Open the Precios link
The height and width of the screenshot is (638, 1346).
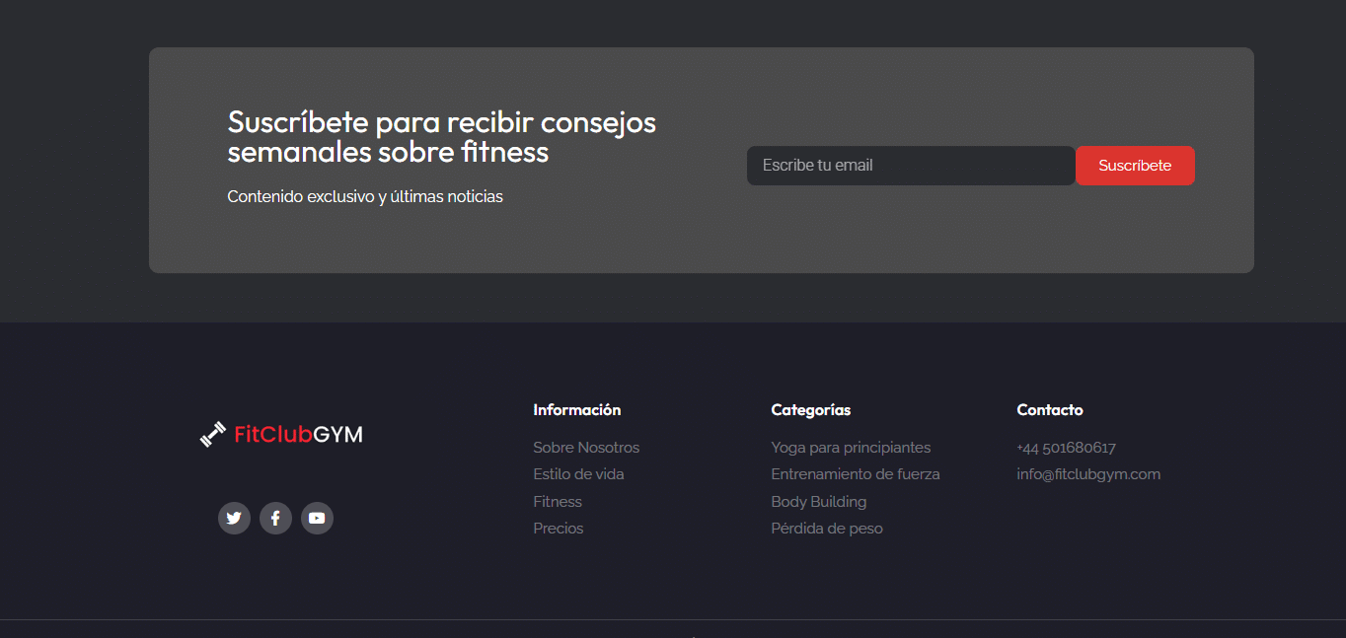(559, 529)
